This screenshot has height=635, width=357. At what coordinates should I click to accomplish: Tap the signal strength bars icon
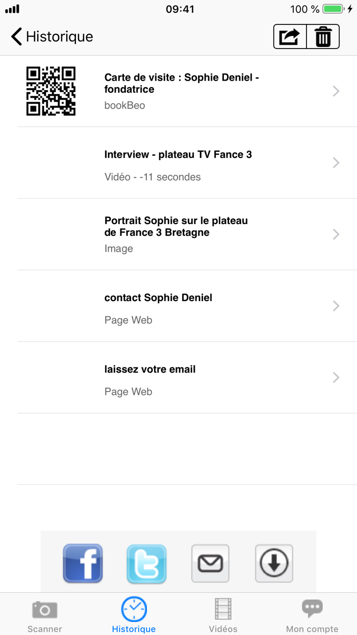click(11, 9)
